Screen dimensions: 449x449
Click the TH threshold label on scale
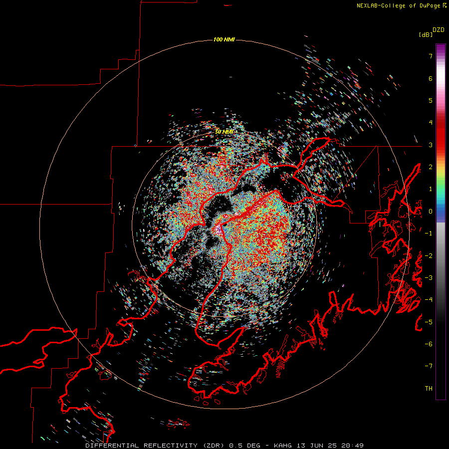pyautogui.click(x=429, y=389)
